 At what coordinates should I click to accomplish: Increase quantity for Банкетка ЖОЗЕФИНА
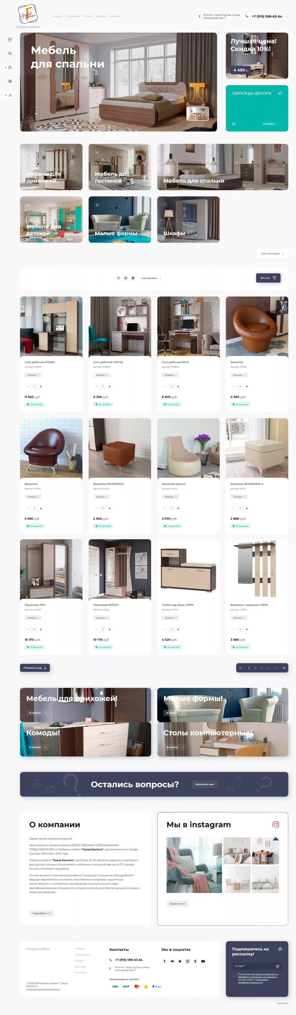coord(110,508)
